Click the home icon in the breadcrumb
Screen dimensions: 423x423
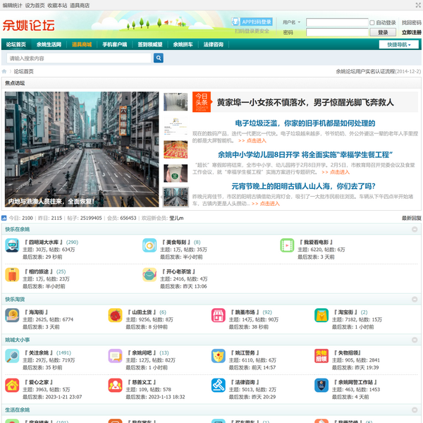click(x=5, y=71)
